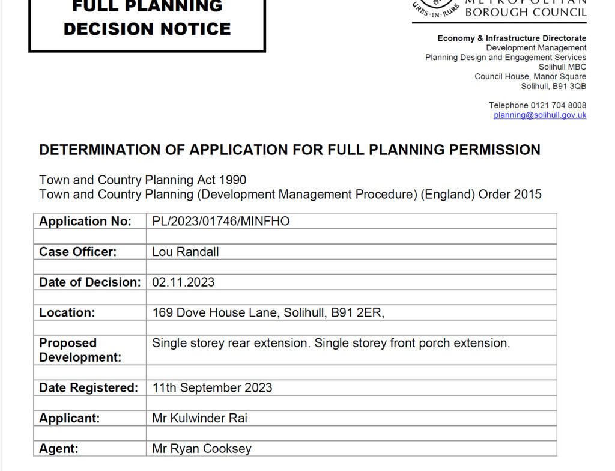Click the Solihull council crest logo
Screen dimensions: 615x471
tap(435, 8)
